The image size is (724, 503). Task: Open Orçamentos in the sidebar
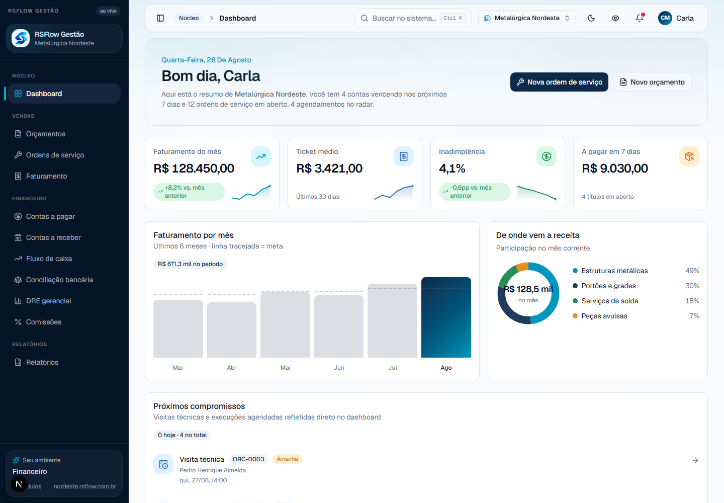(x=64, y=134)
